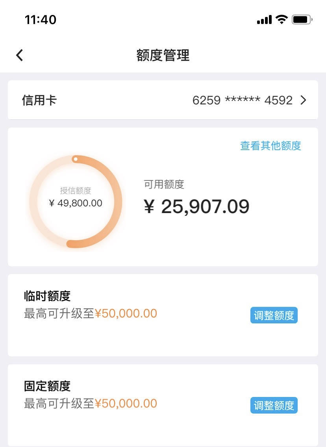This screenshot has width=326, height=447.
Task: Select card number 6259 ****** 4592
Action: pyautogui.click(x=243, y=100)
